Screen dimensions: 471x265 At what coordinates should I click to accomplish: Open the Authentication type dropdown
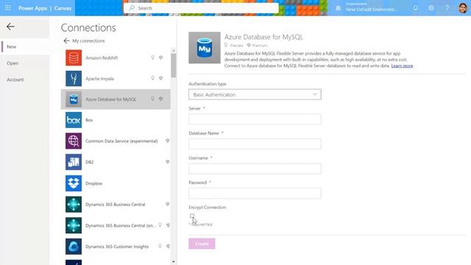tap(255, 94)
